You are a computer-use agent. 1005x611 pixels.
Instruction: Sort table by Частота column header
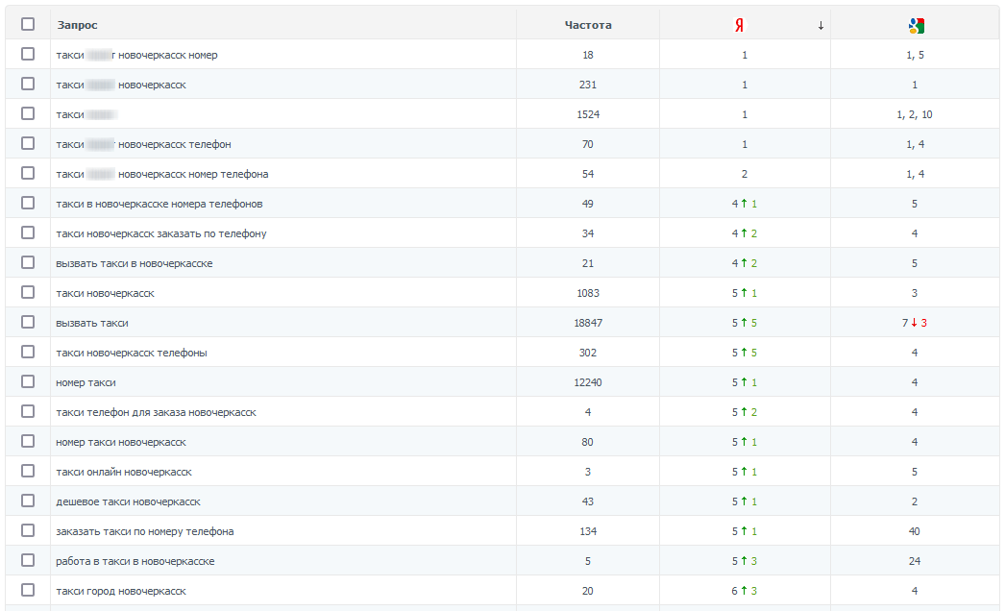[x=588, y=25]
